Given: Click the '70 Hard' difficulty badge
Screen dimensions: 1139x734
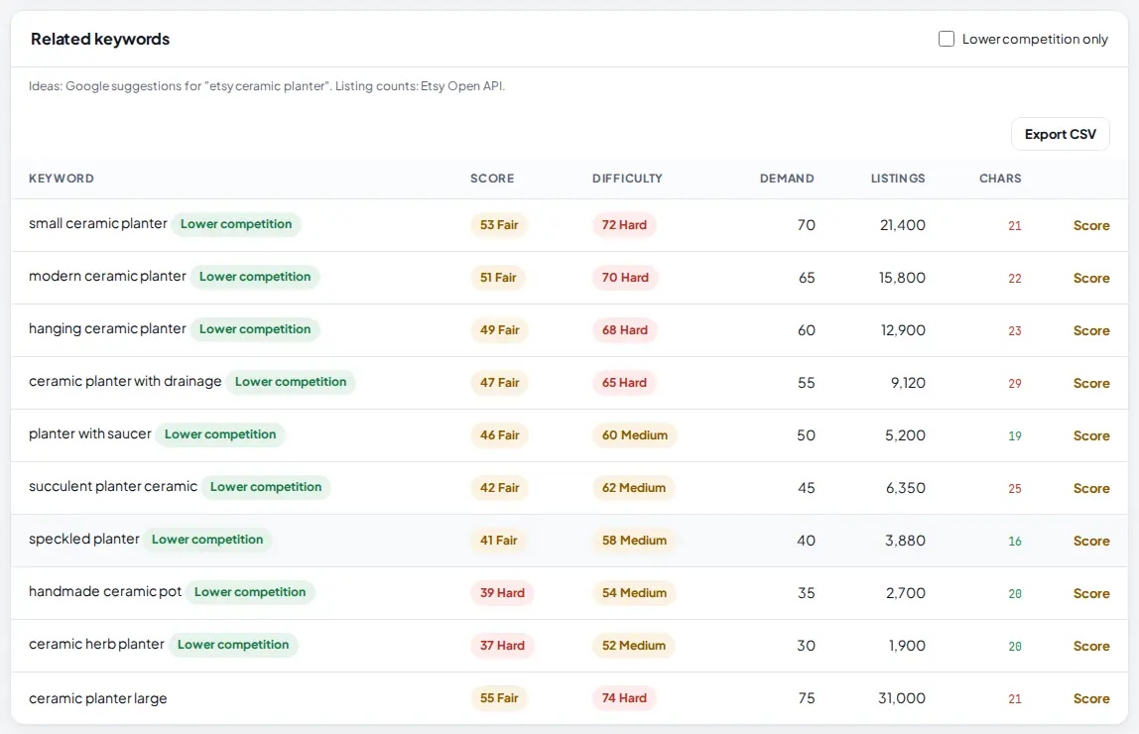Looking at the screenshot, I should [x=625, y=278].
